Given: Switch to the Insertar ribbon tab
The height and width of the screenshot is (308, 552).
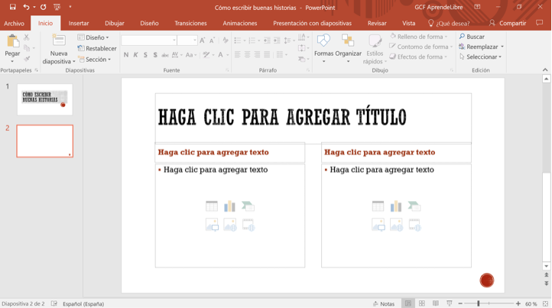Looking at the screenshot, I should pyautogui.click(x=79, y=24).
